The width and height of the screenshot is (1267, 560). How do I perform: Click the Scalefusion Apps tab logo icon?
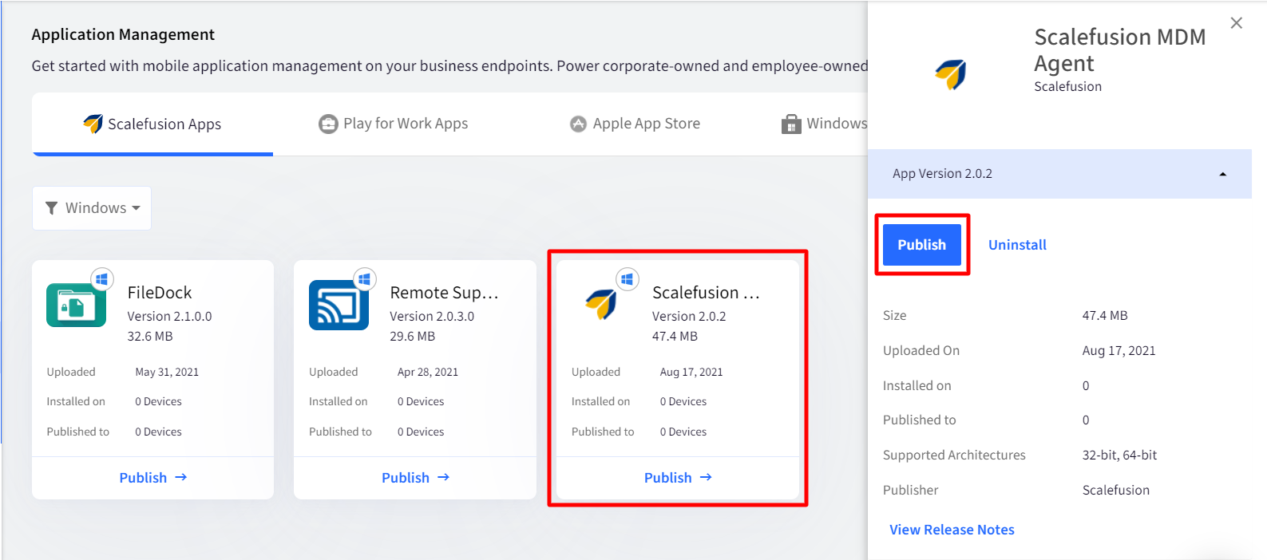pos(93,124)
